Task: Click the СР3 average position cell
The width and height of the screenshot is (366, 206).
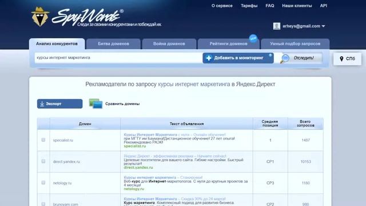Action: point(270,183)
